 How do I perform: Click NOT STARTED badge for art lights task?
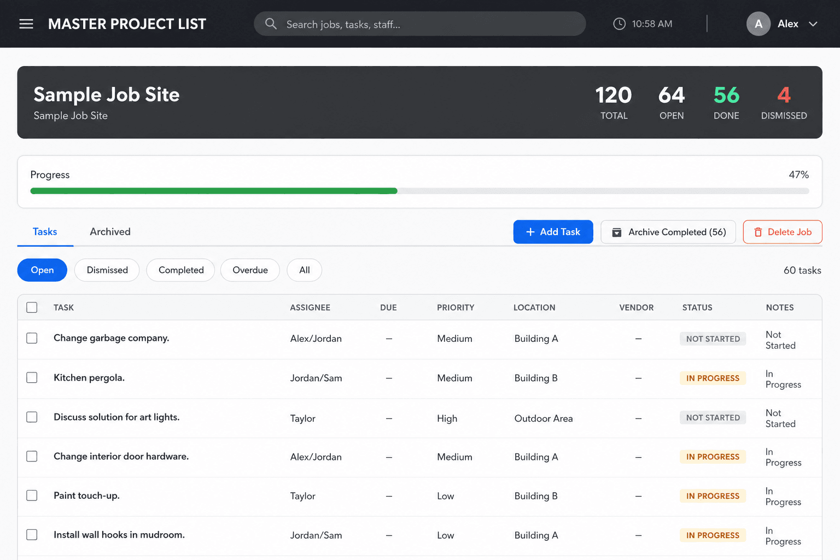click(713, 417)
